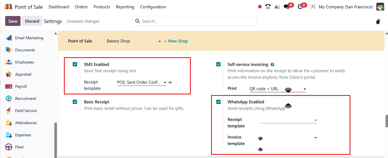
Task: Click the settings Search field
Action: pos(195,21)
